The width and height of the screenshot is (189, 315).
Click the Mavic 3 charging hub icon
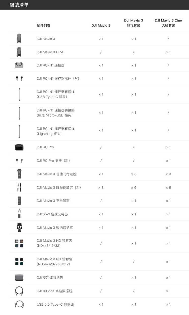point(19,201)
